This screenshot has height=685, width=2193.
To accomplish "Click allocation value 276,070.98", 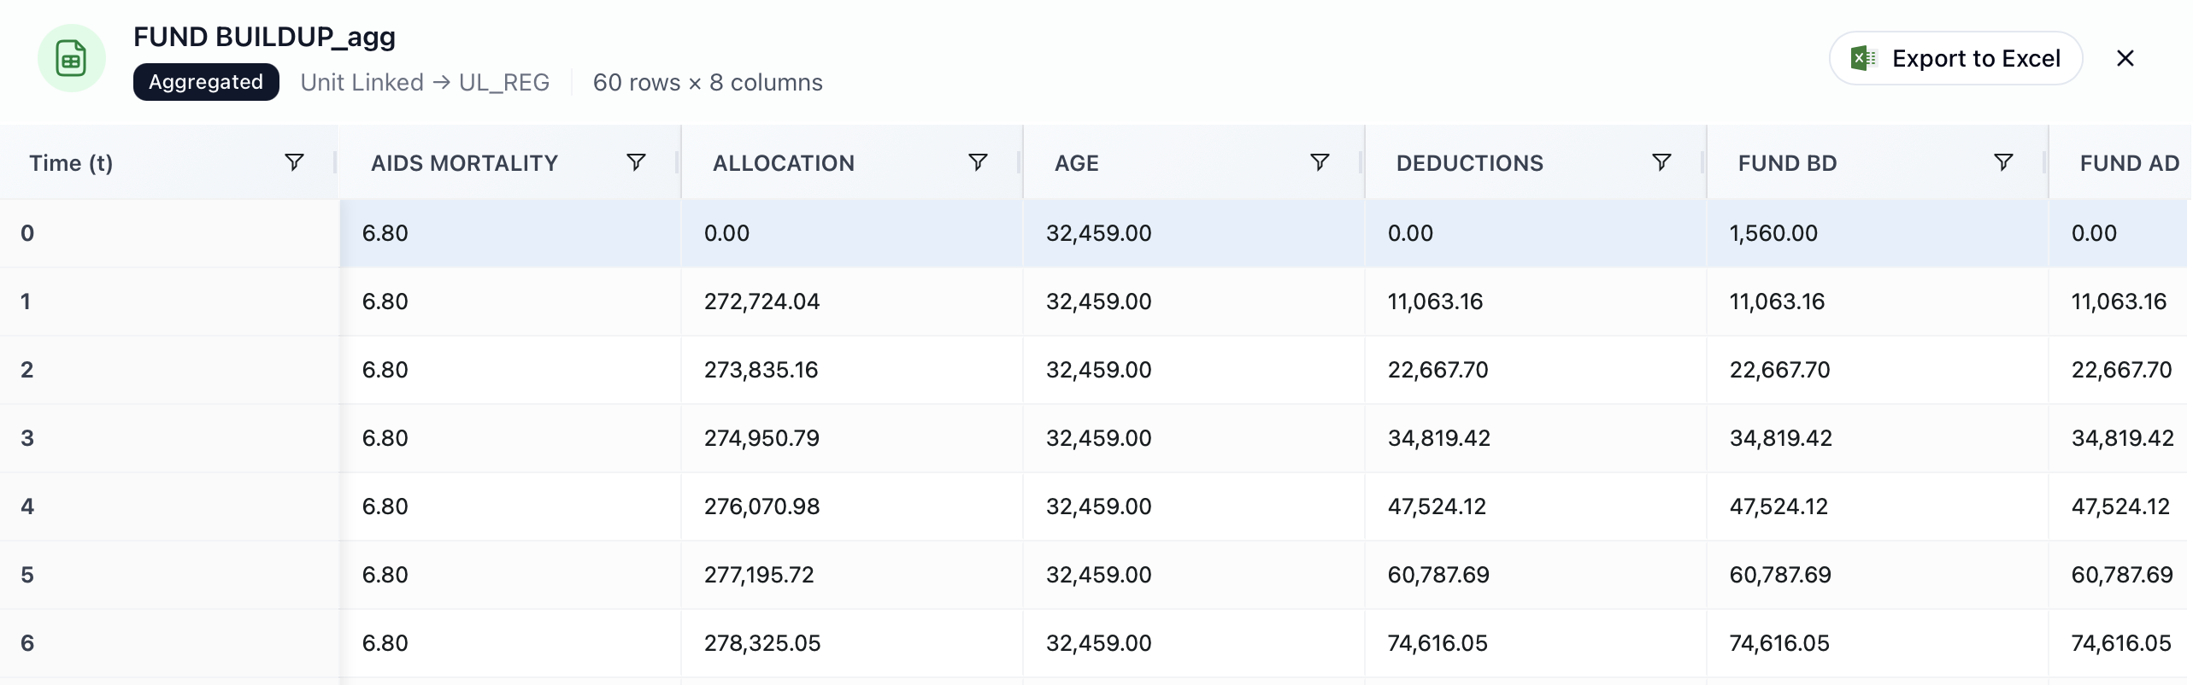I will pos(761,506).
